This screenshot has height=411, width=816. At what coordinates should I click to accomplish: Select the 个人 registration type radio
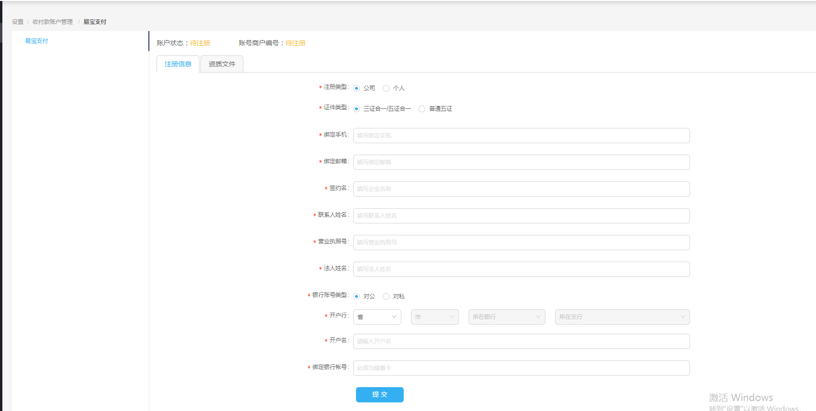coord(386,88)
